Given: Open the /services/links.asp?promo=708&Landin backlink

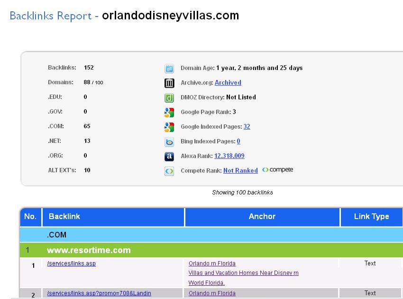Looking at the screenshot, I should click(99, 293).
